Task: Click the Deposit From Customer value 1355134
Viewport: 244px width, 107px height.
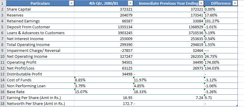Action: click(104, 27)
